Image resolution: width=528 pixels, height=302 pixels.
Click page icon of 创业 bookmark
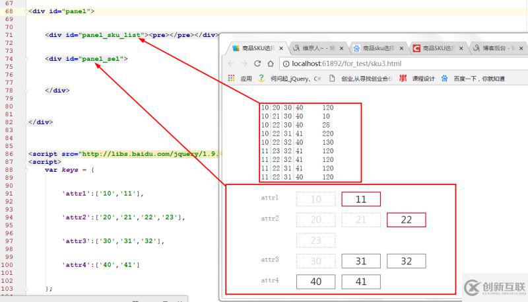332,78
